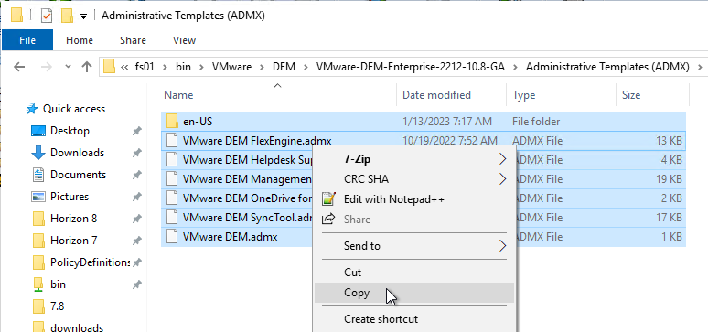Expand the chevron after the fs01 breadcrumb
The height and width of the screenshot is (332, 708).
coord(165,68)
